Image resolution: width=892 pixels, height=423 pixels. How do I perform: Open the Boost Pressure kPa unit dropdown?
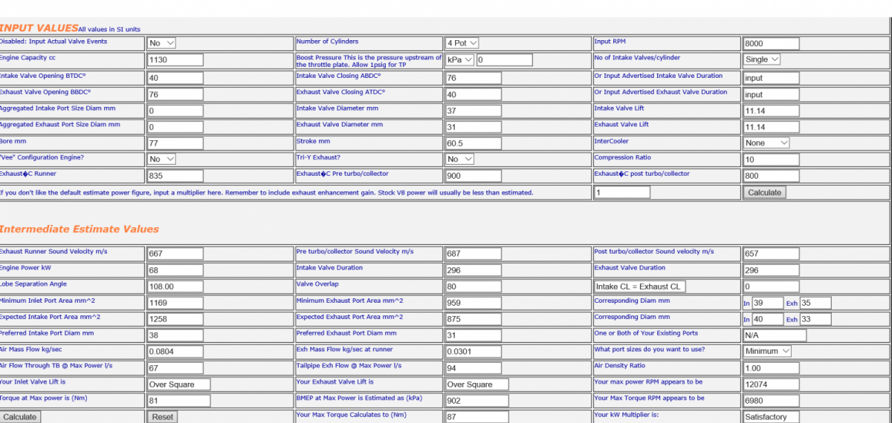pos(460,60)
